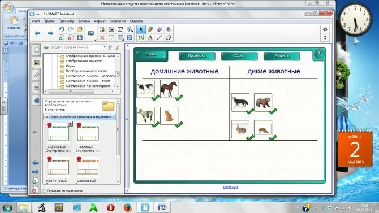Viewport: 379px width, 213px height.
Task: Open Firefox from taskbar
Action: point(128,207)
